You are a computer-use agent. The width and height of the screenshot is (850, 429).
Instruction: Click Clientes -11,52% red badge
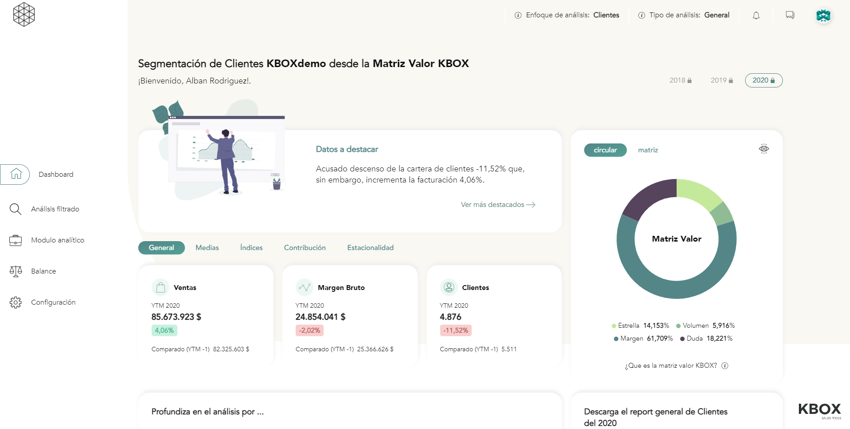coord(456,330)
